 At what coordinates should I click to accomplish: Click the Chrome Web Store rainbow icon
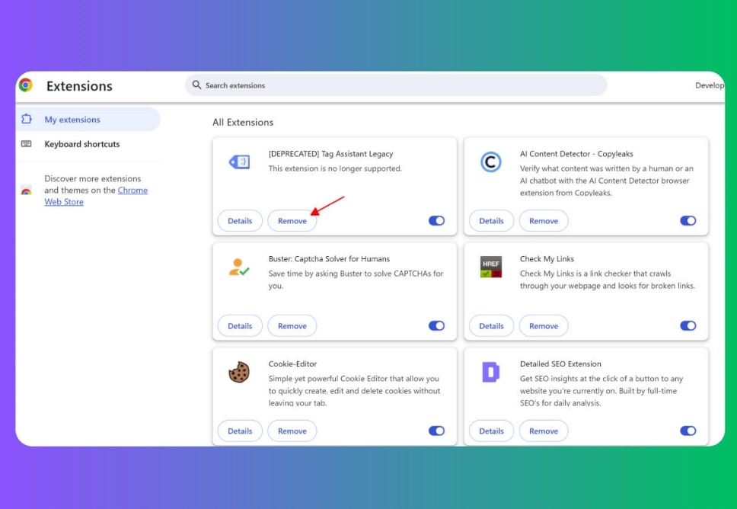27,190
